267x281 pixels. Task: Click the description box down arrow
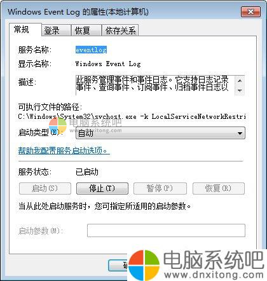240,91
